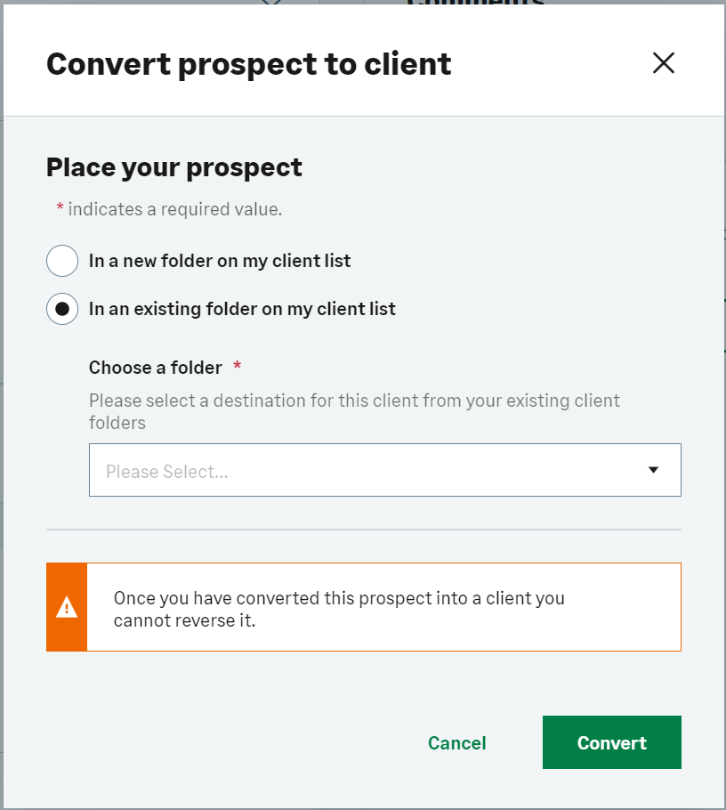Select the existing folder radio button
The image size is (726, 810).
(62, 309)
